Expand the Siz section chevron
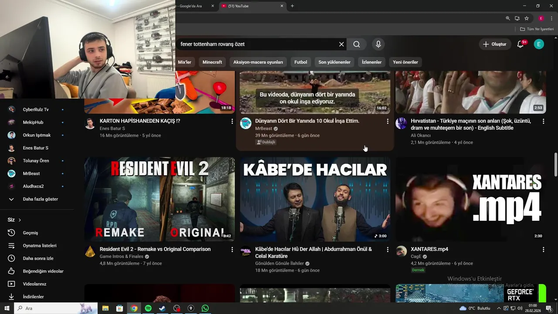This screenshot has height=314, width=558. (20, 220)
